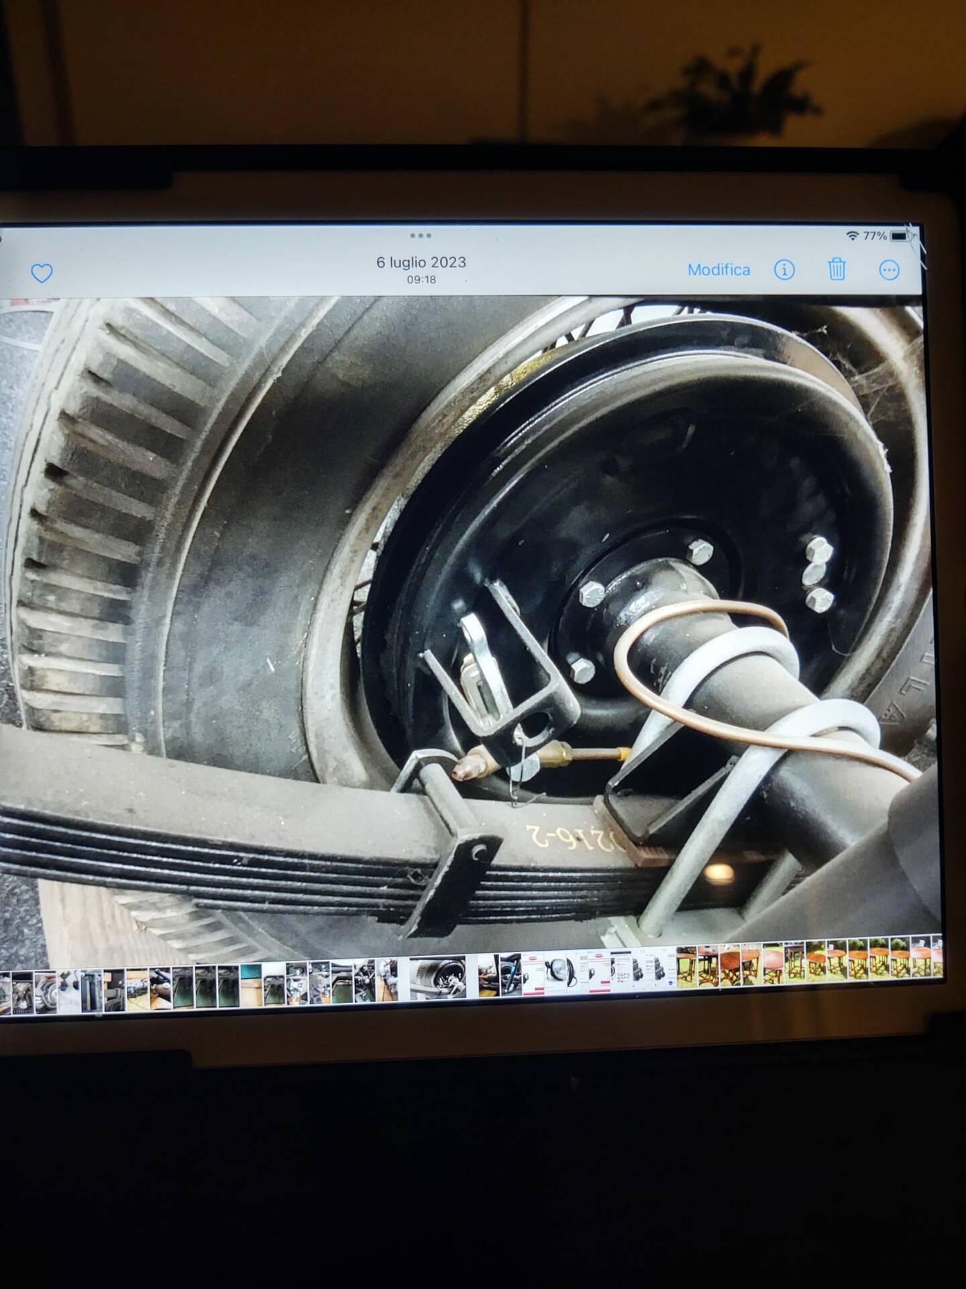Jump to the leftmost filmstrip thumbnail
Screen dimensions: 966x1289
[5, 986]
